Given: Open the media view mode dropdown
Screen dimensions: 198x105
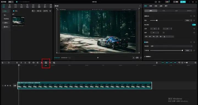Looking at the screenshot, I should coord(34,11).
